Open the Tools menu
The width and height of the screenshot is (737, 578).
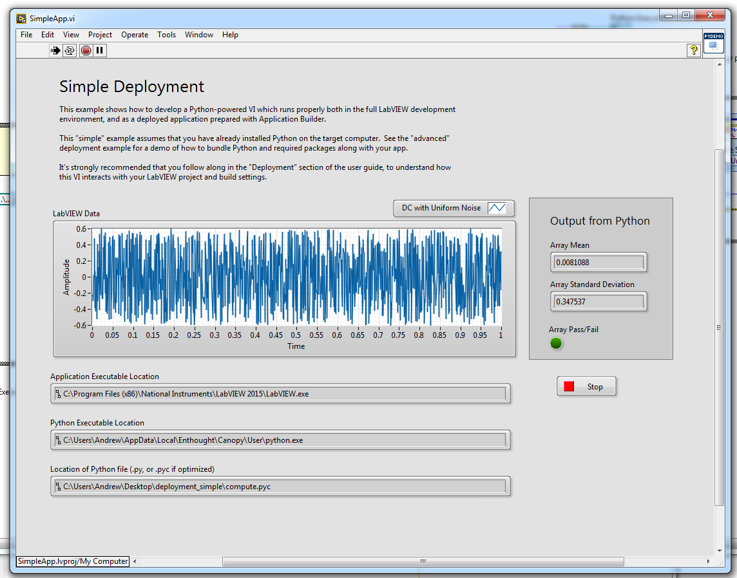[166, 35]
